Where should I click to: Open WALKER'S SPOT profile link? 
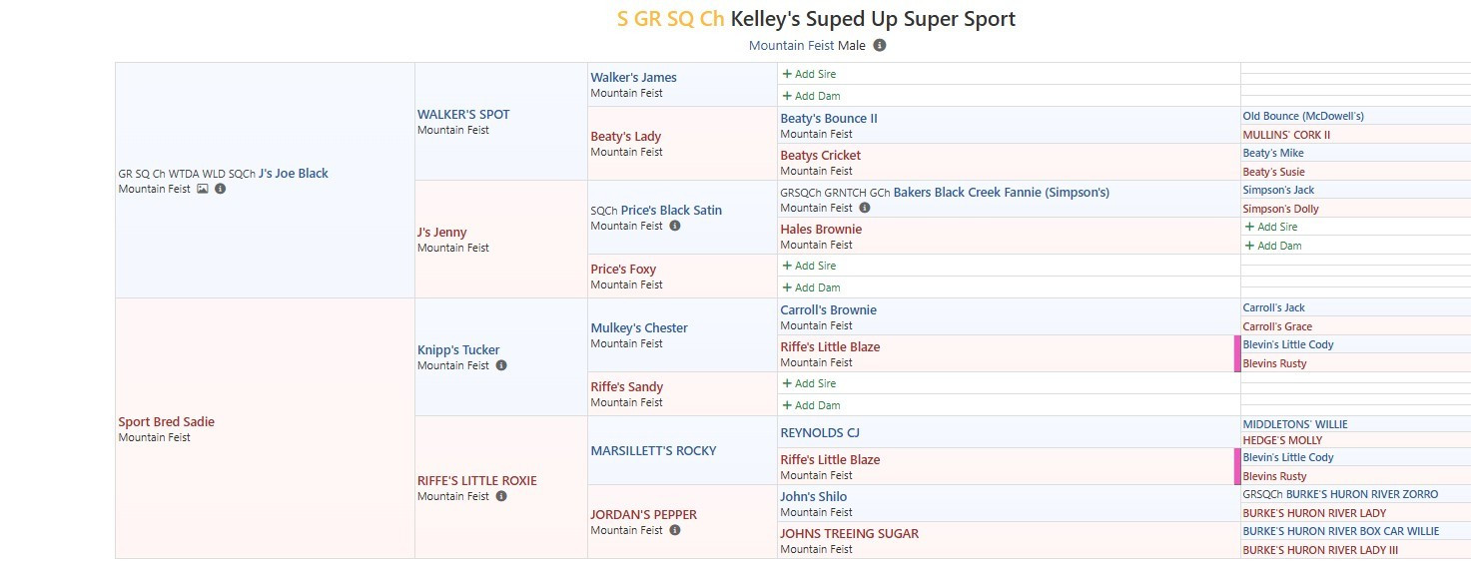tap(463, 114)
